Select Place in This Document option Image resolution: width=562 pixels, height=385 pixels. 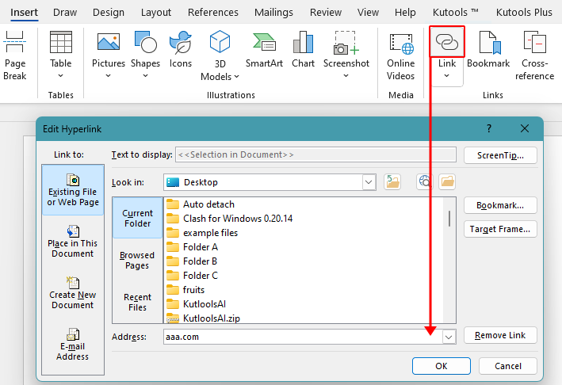(x=73, y=241)
